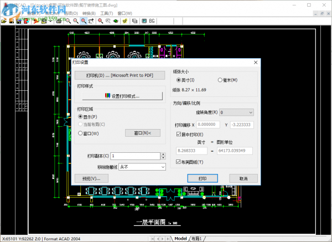Click the zoom out magnifier icon
The height and width of the screenshot is (242, 332).
pyautogui.click(x=68, y=21)
